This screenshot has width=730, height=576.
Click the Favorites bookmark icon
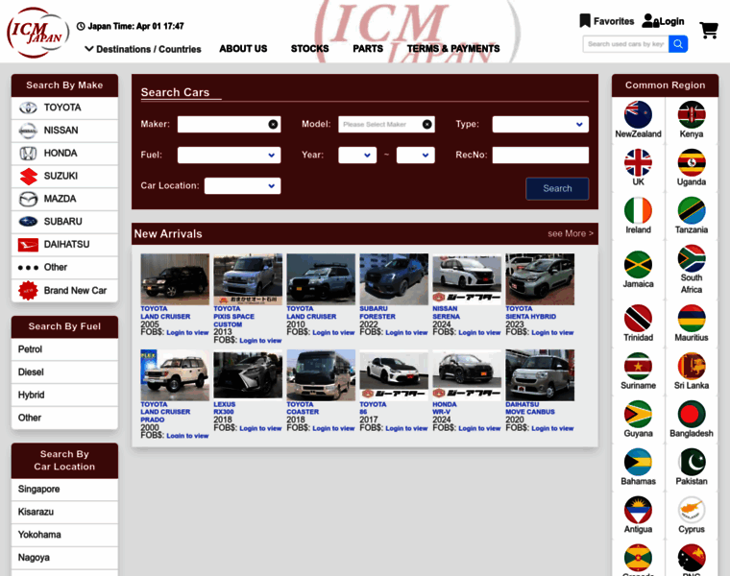tap(585, 21)
